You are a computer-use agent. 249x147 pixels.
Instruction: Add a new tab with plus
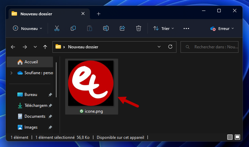99,14
